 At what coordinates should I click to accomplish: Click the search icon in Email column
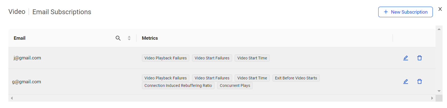click(118, 38)
